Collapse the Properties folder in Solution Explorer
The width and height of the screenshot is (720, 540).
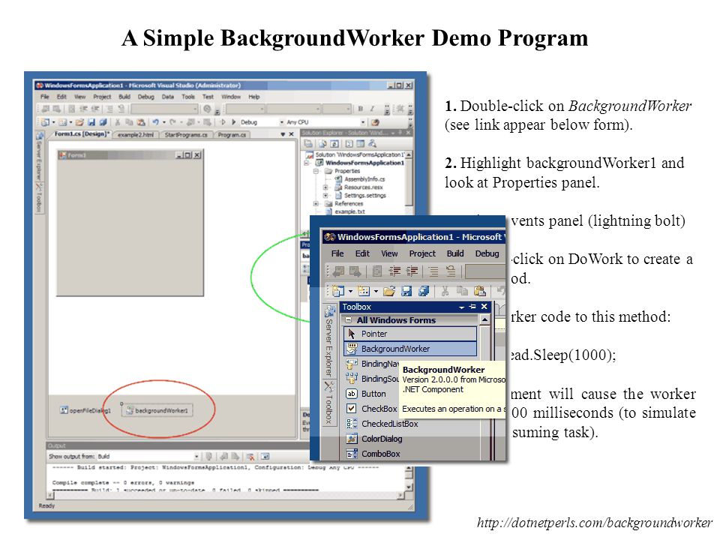point(316,171)
